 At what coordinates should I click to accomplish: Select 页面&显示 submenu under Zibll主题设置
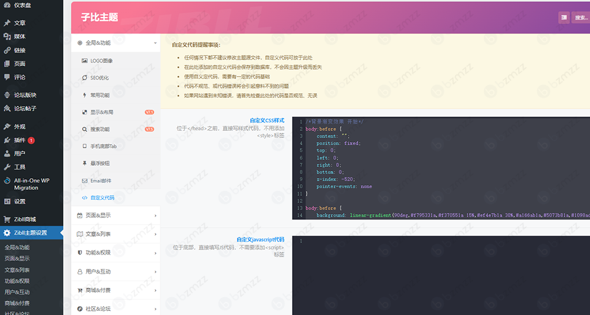tap(17, 258)
